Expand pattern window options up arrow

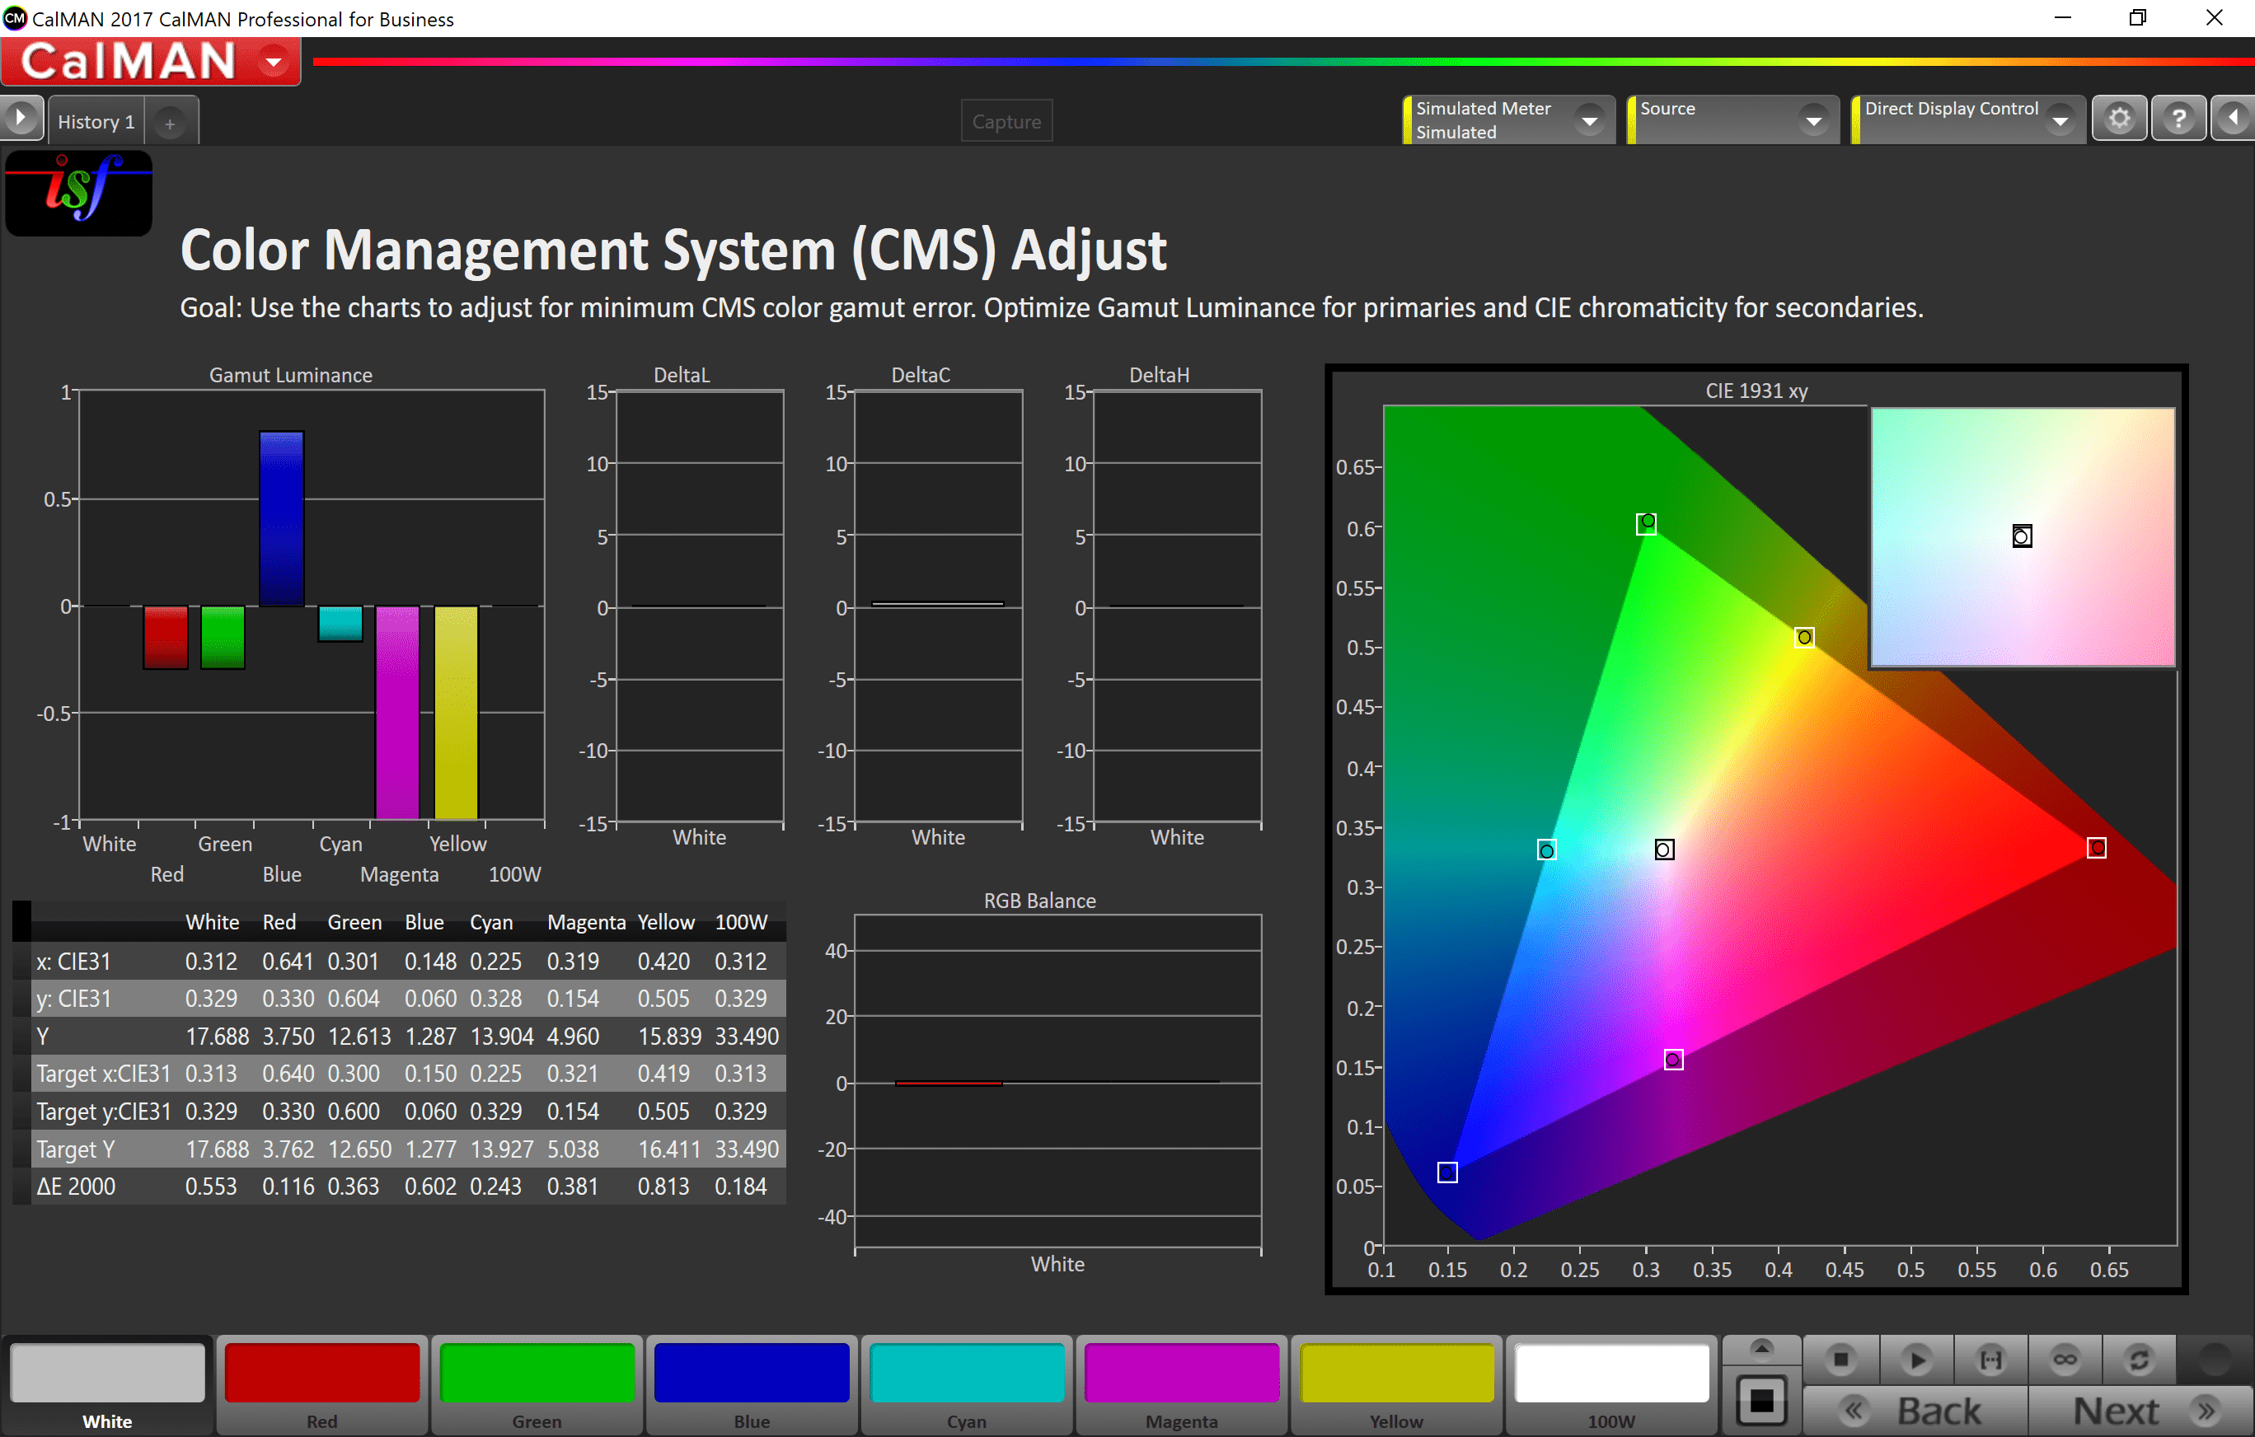[1761, 1349]
